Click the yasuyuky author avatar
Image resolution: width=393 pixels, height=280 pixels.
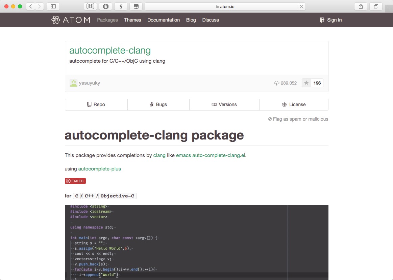[x=73, y=83]
